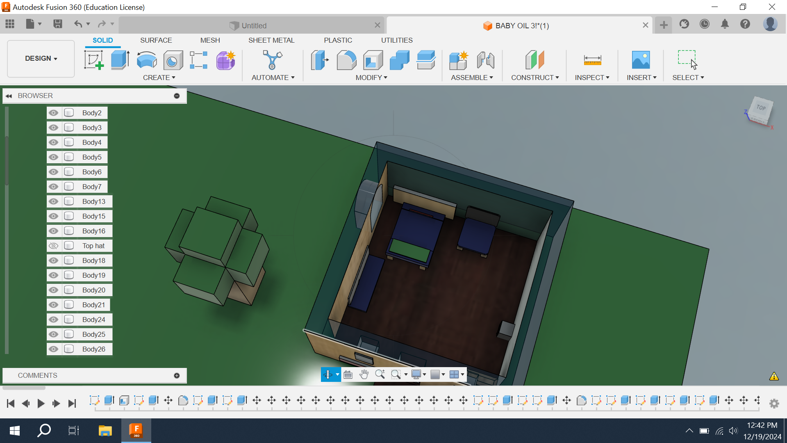787x443 pixels.
Task: Select the Combine tool
Action: 400,60
